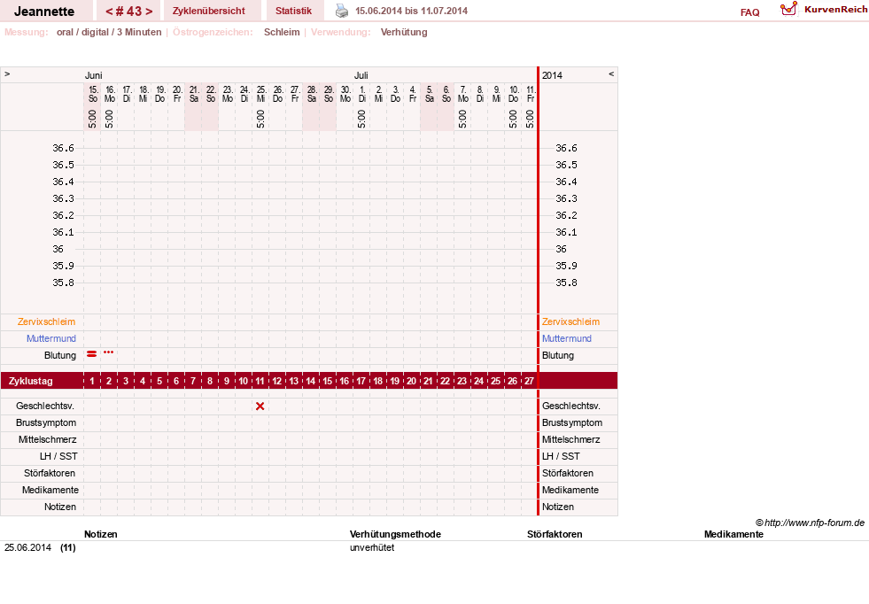Click the left Muttermund label
This screenshot has width=869, height=604.
point(51,338)
